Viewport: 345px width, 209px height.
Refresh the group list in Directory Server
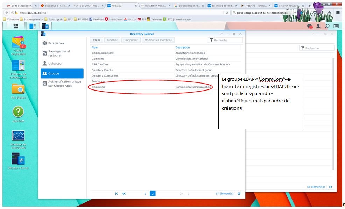239,193
